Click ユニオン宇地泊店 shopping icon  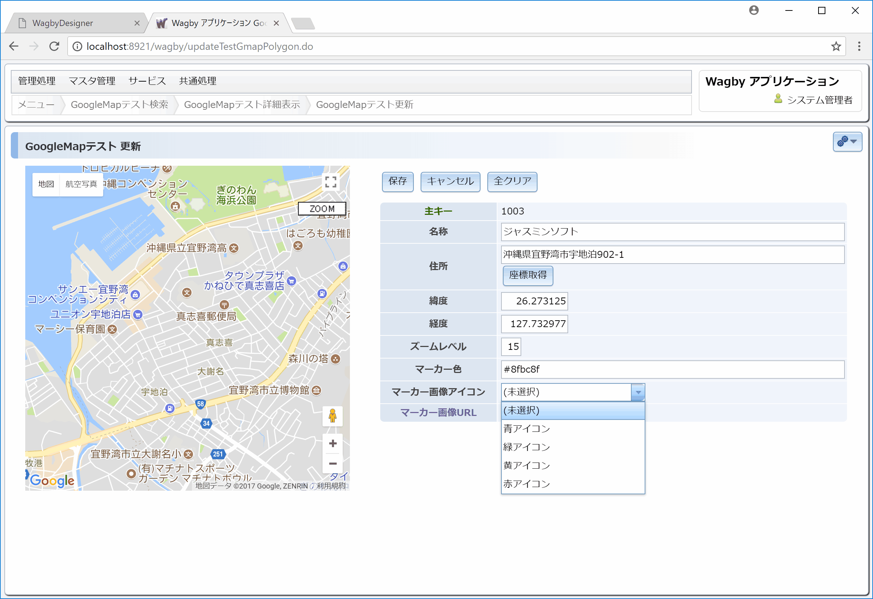[x=138, y=314]
